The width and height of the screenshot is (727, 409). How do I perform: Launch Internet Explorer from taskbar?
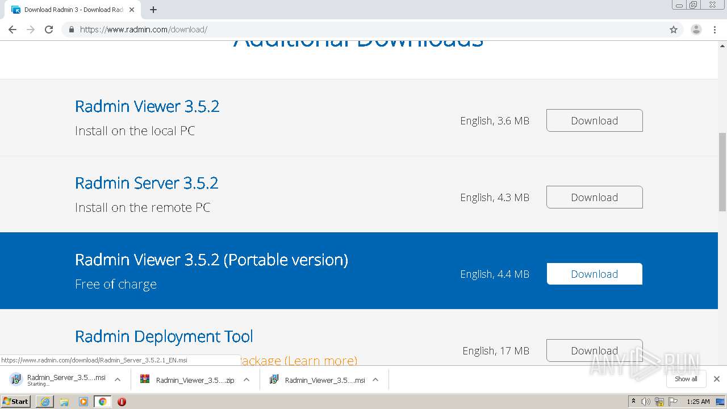45,402
